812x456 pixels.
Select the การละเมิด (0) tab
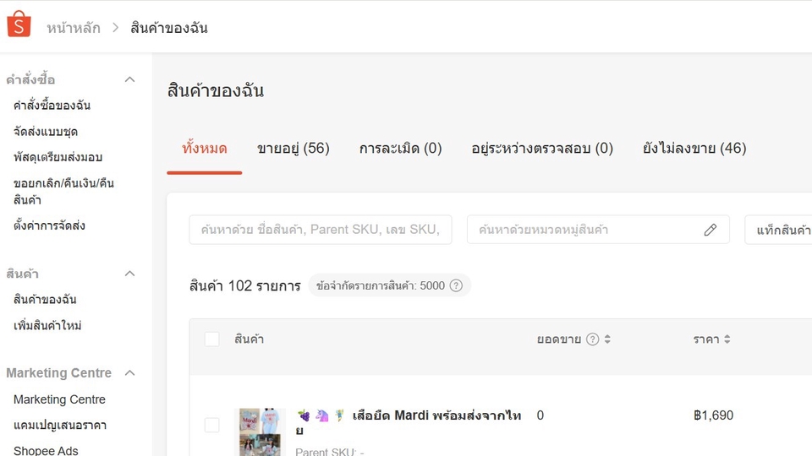tap(400, 149)
